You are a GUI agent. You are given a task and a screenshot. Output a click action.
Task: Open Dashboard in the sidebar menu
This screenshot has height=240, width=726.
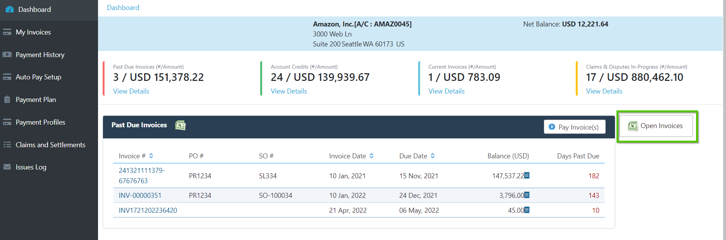click(49, 10)
